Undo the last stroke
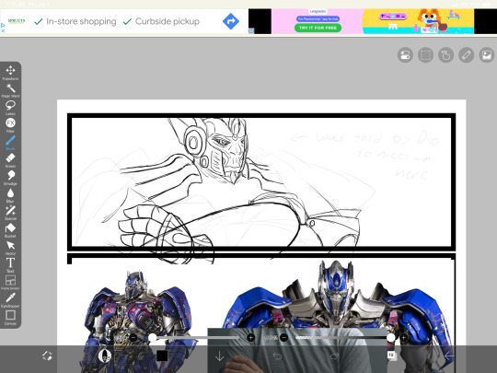The image size is (497, 373). point(277,356)
